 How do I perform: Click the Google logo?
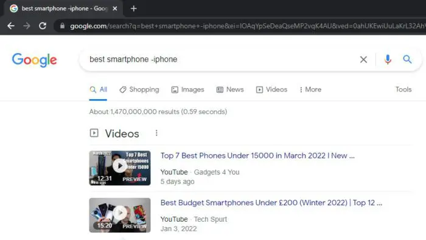coord(35,60)
